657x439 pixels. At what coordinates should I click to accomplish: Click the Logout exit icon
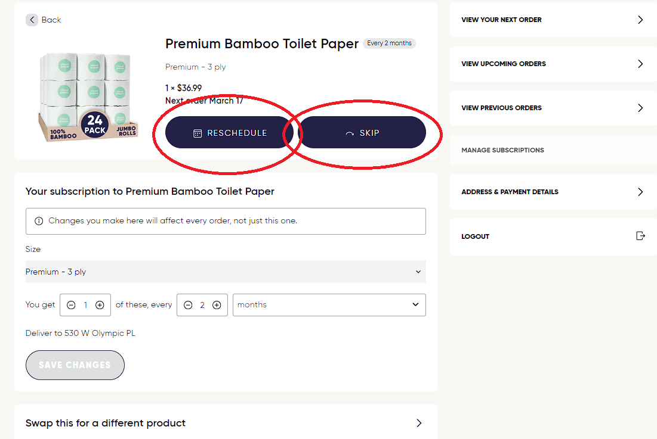(x=640, y=236)
